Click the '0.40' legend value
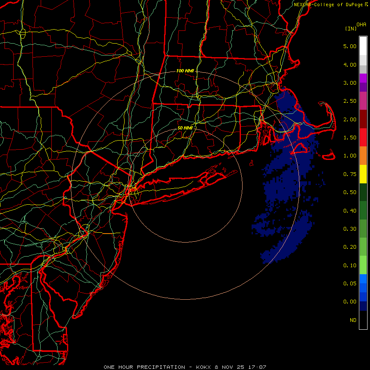Screen dimensions: 370x370 pyautogui.click(x=350, y=211)
